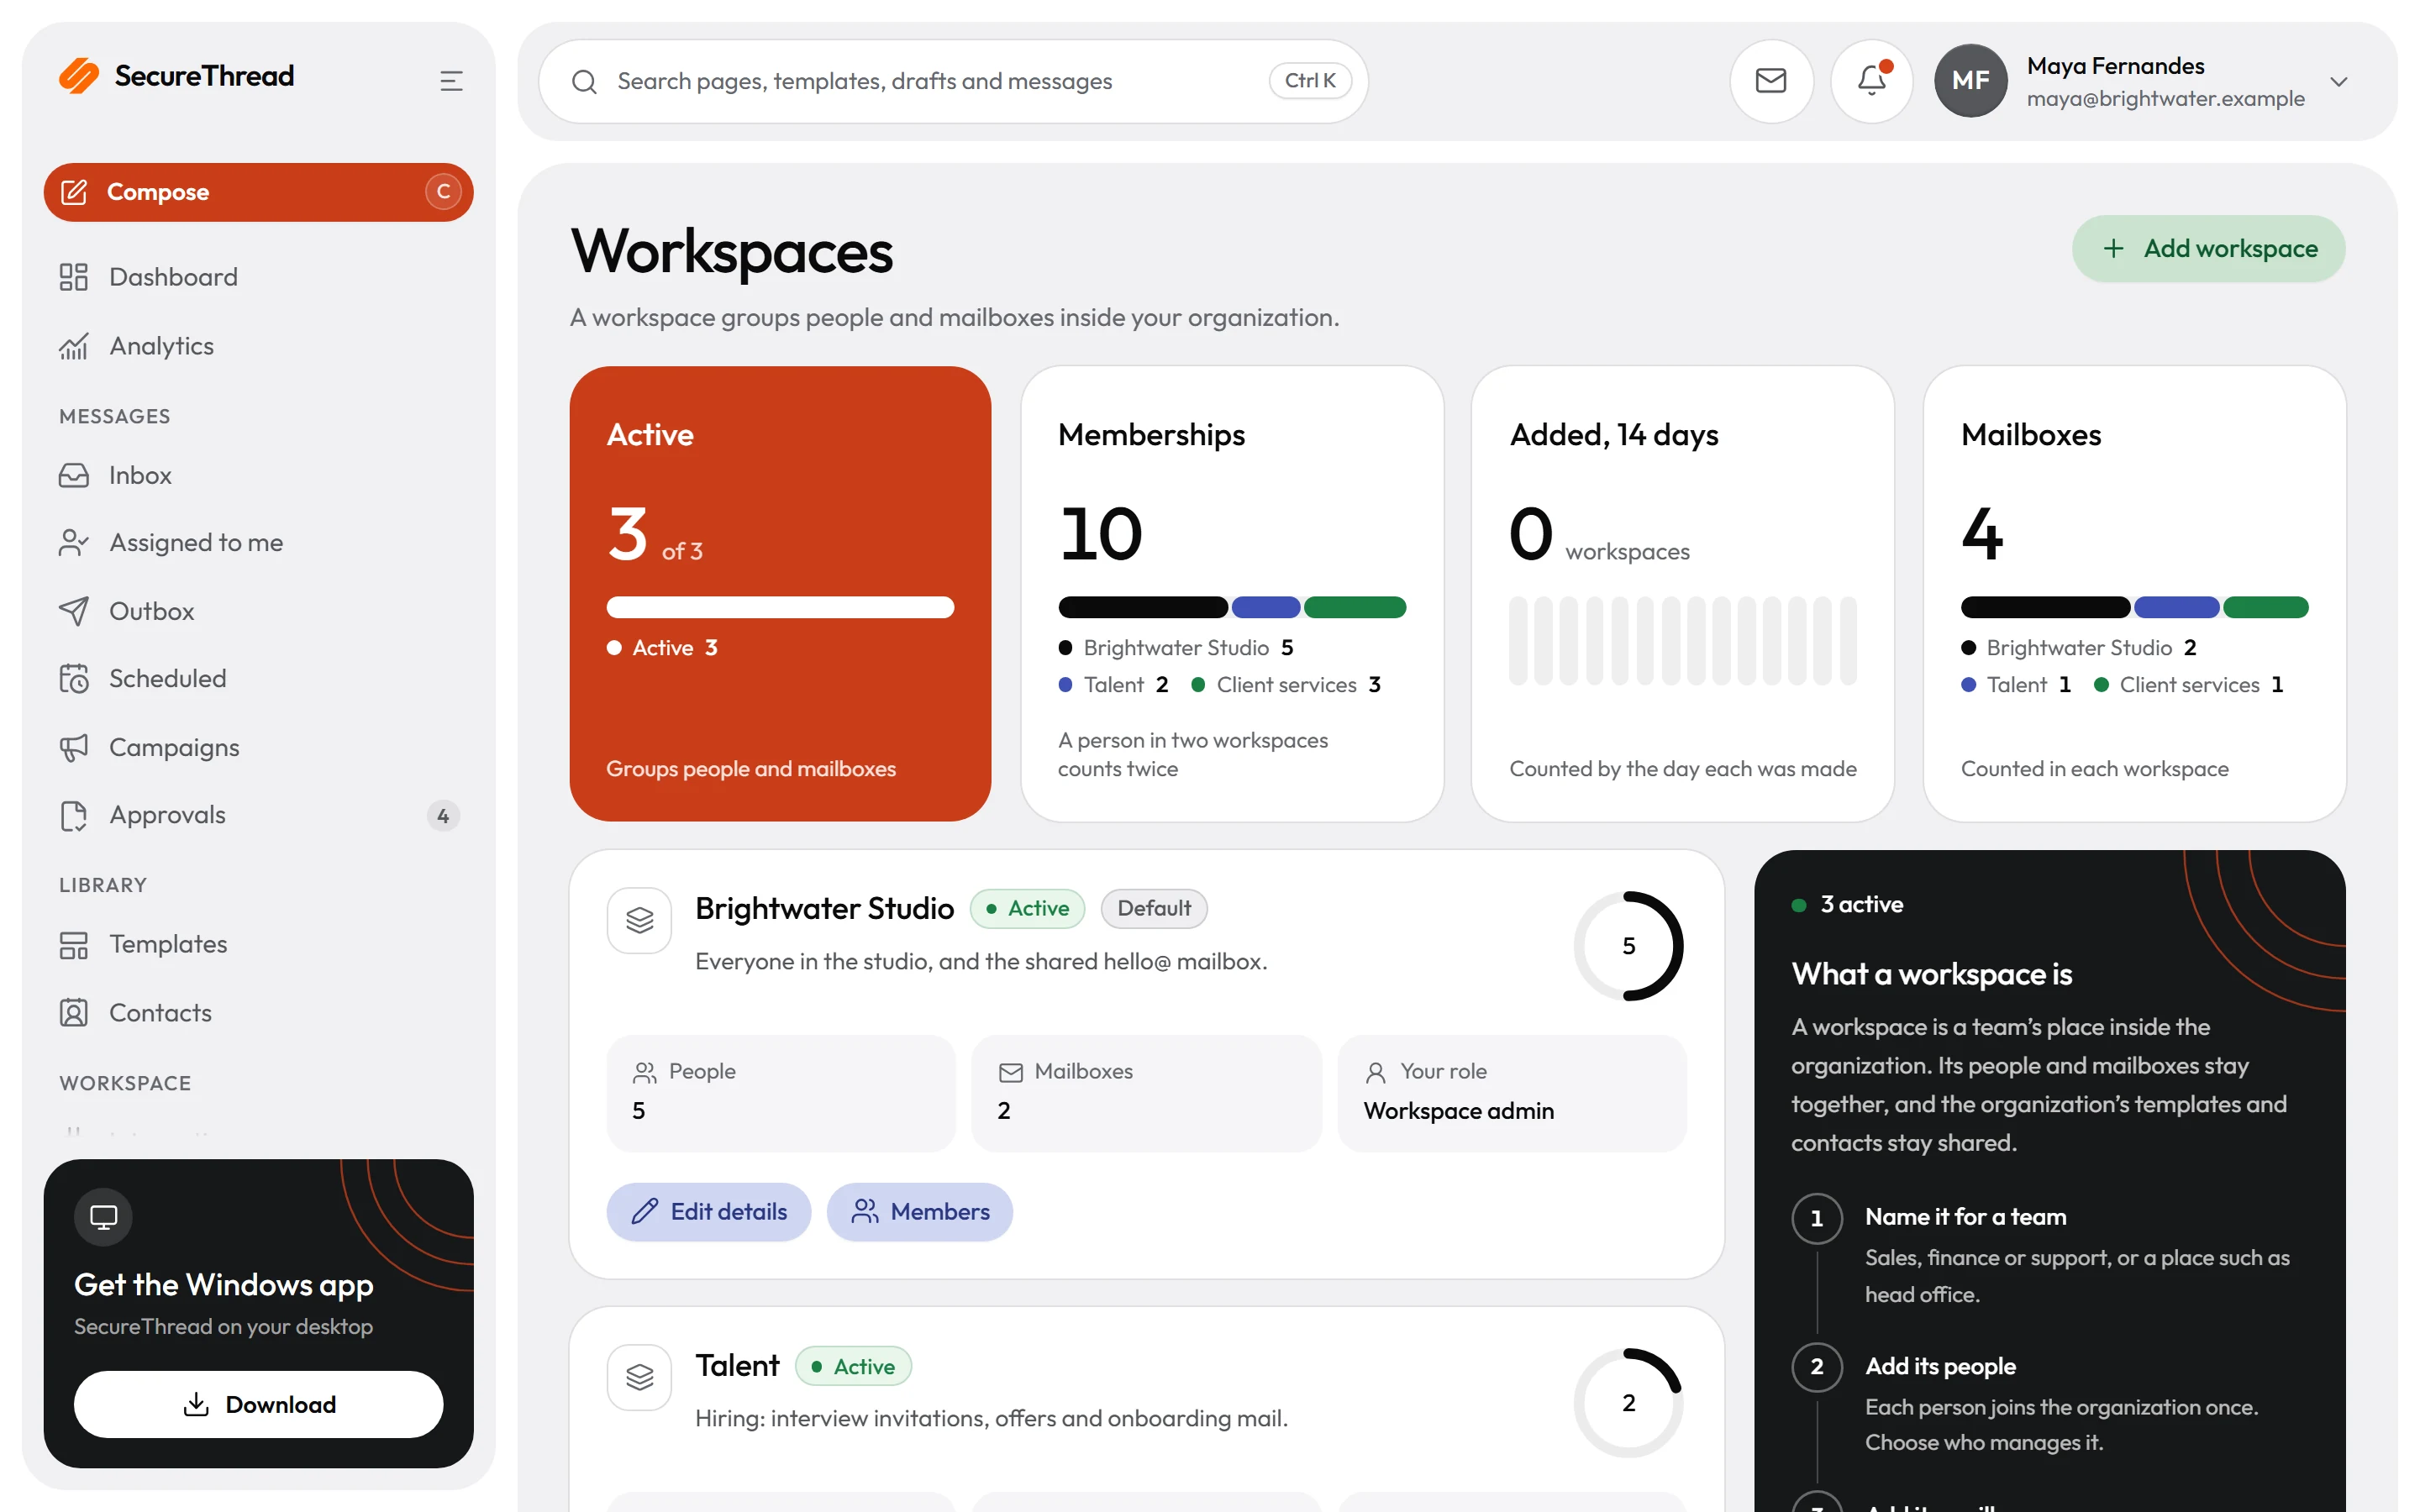Open the Outbox
2420x1512 pixels.
tap(258, 611)
